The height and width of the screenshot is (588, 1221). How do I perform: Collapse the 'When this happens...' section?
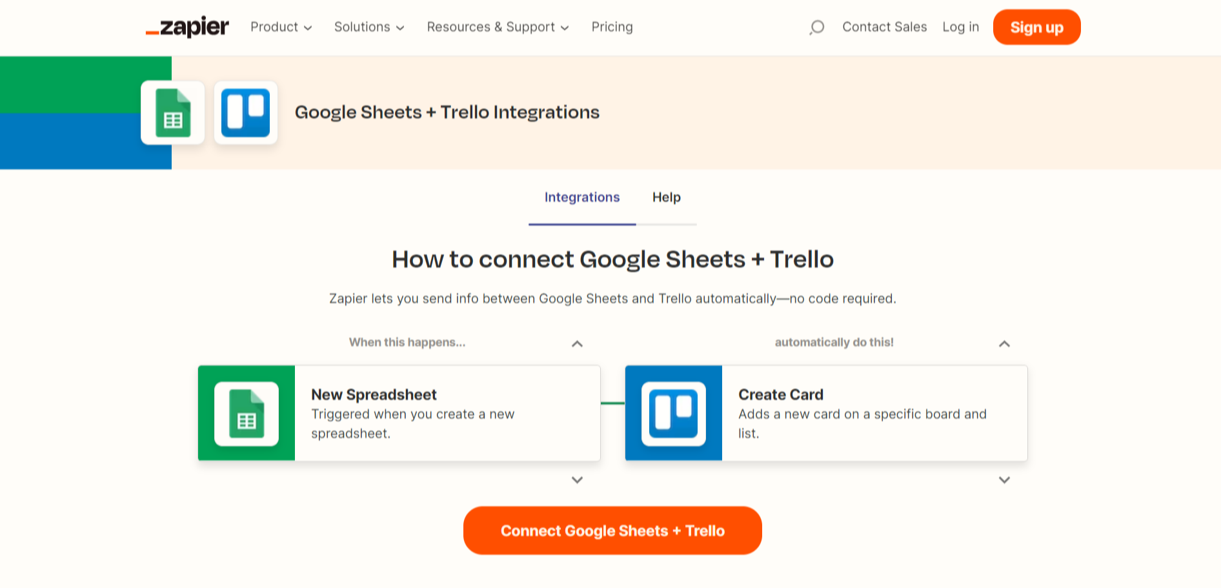coord(577,343)
